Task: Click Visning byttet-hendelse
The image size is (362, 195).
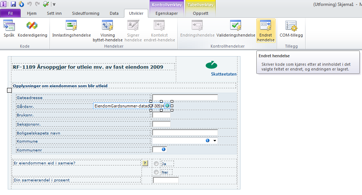Action: tap(107, 31)
